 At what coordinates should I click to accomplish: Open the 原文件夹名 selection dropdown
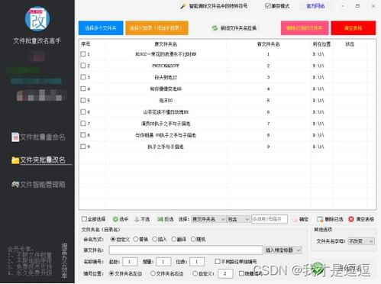click(208, 219)
